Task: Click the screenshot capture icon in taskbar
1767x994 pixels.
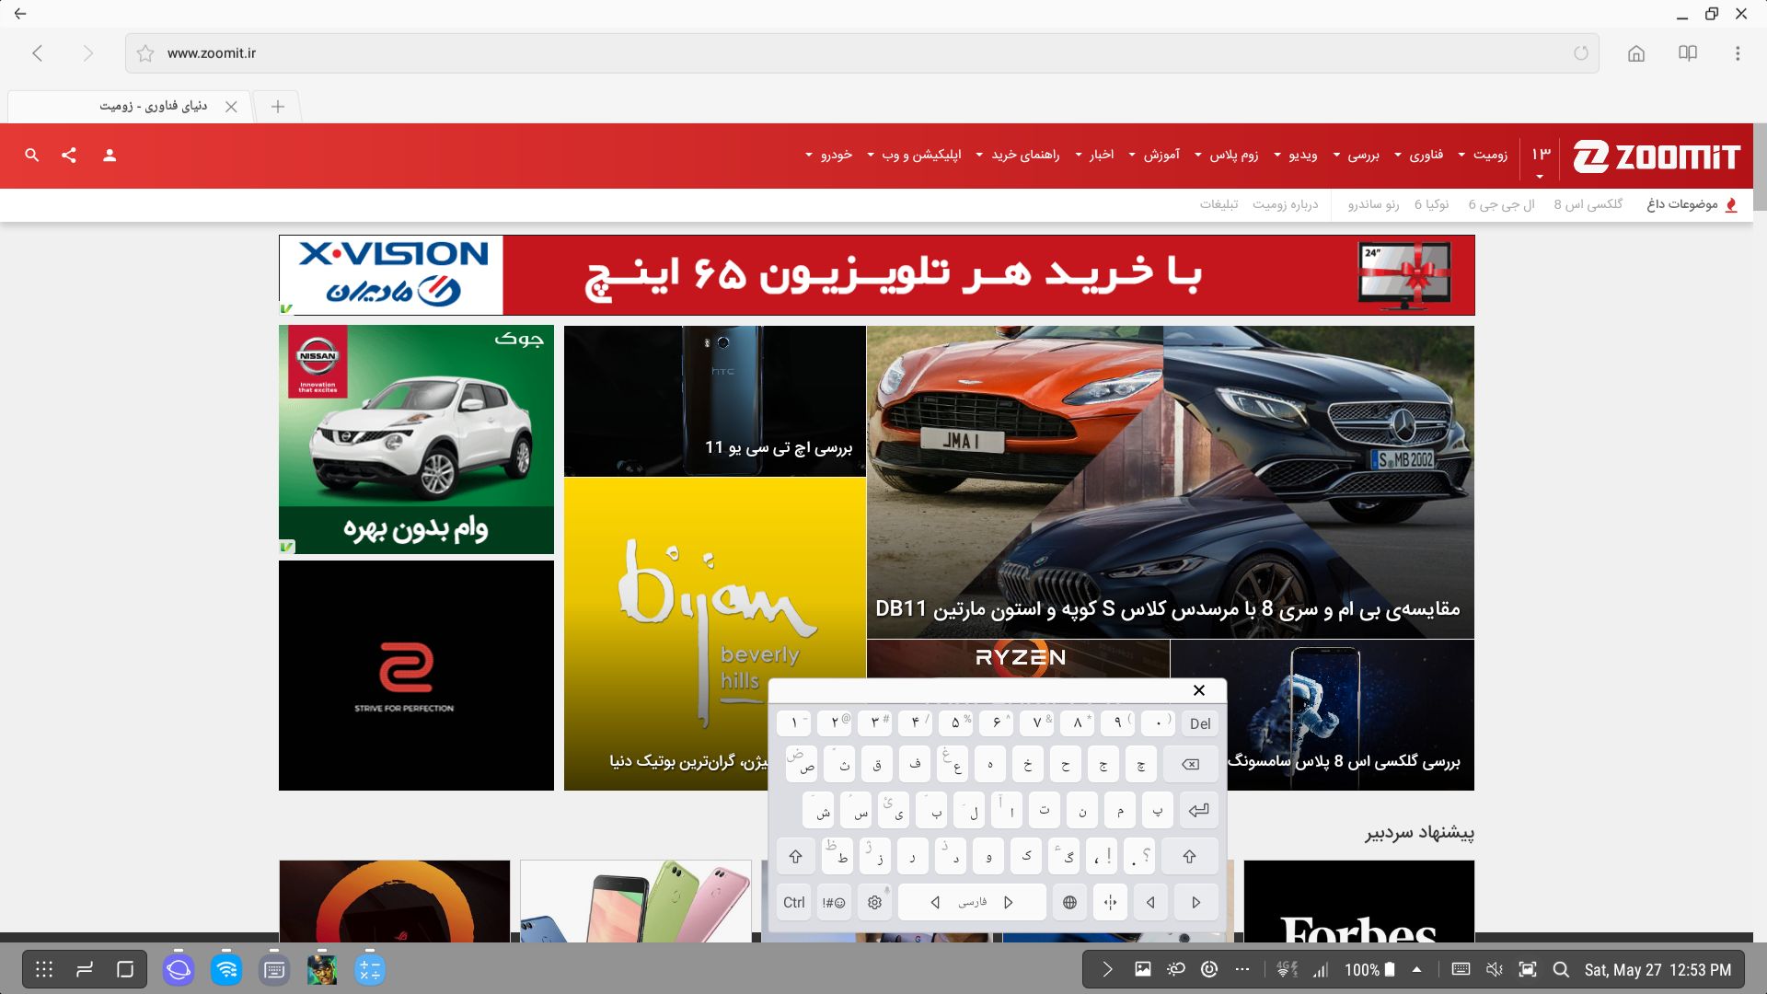Action: pos(1528,969)
